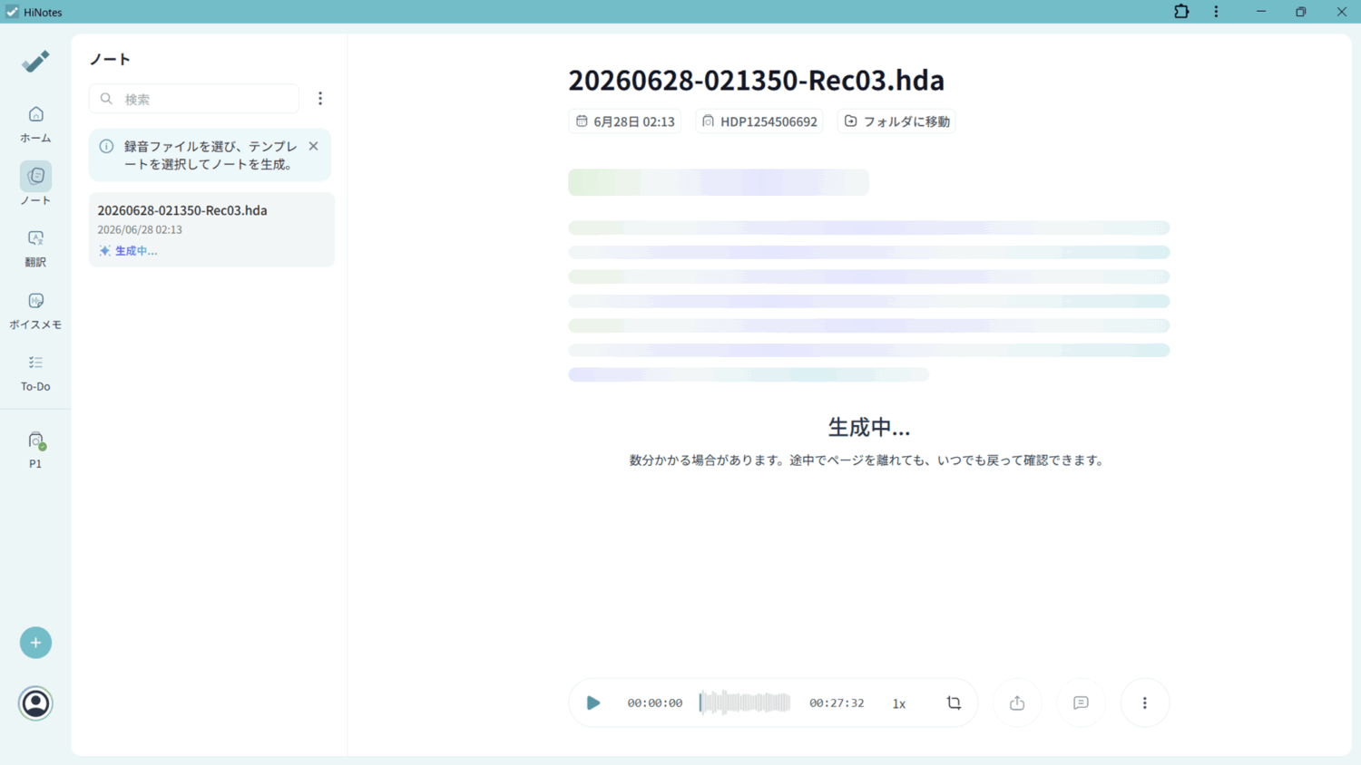Click the HDP1254506692 device tag
1361x765 pixels.
point(759,121)
